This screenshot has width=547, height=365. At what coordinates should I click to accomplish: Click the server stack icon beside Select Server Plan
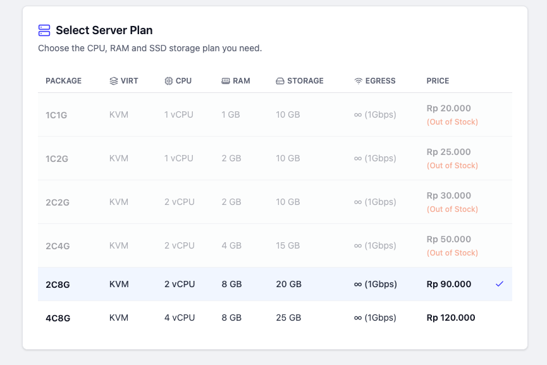[44, 30]
